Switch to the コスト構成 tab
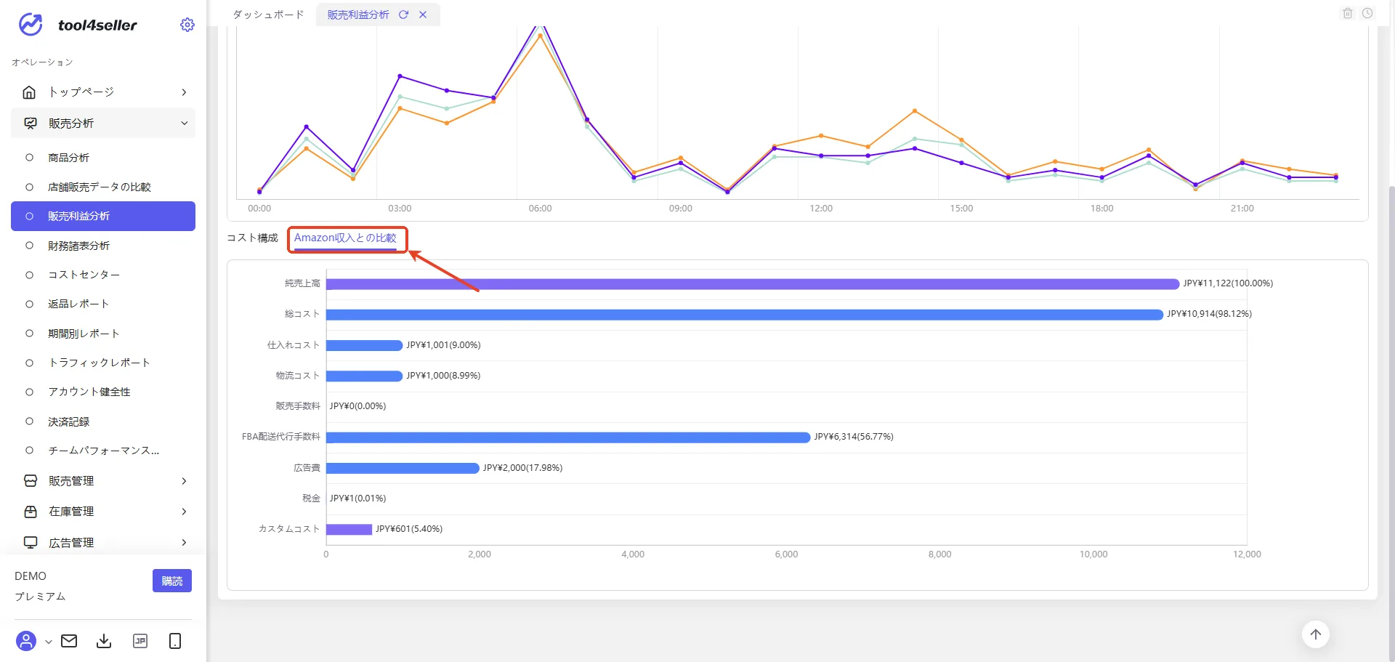Viewport: 1395px width, 662px height. (x=252, y=238)
